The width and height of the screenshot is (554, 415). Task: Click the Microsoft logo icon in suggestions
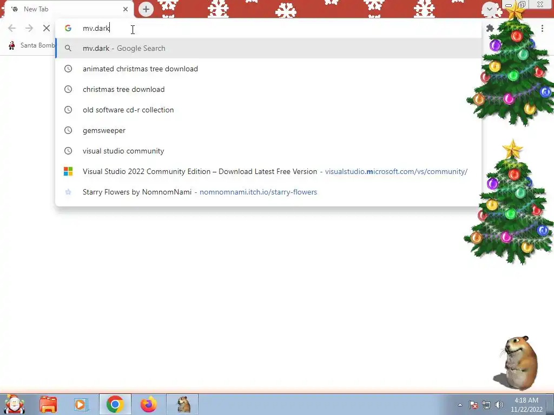click(68, 171)
